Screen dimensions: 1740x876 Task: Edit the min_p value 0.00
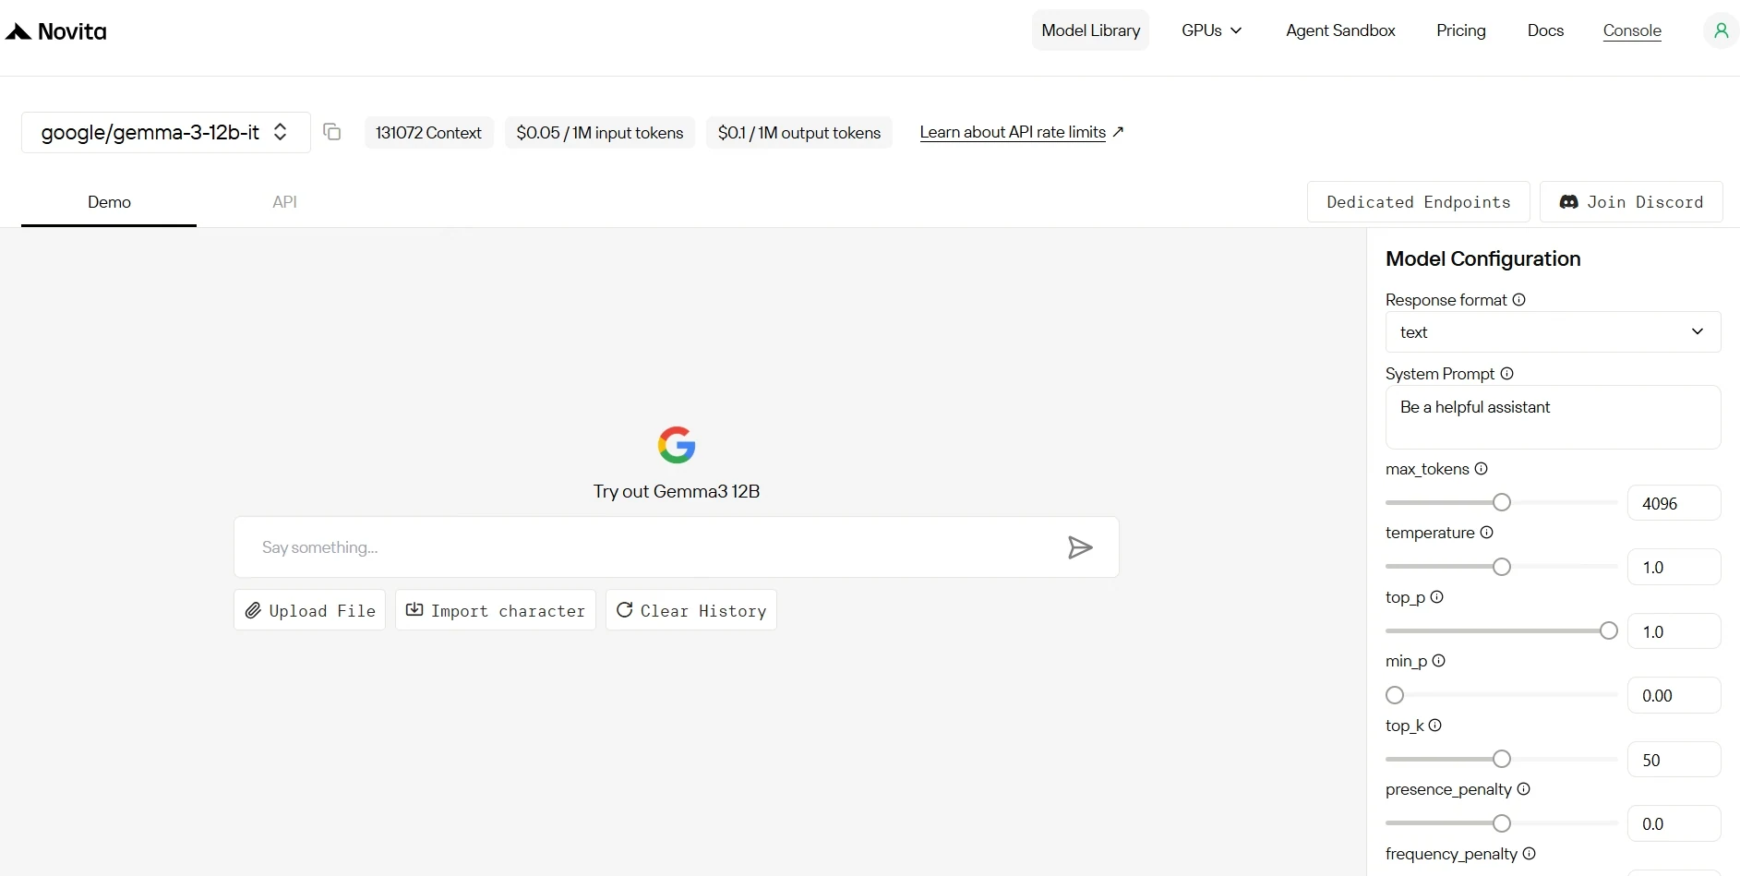click(1674, 695)
